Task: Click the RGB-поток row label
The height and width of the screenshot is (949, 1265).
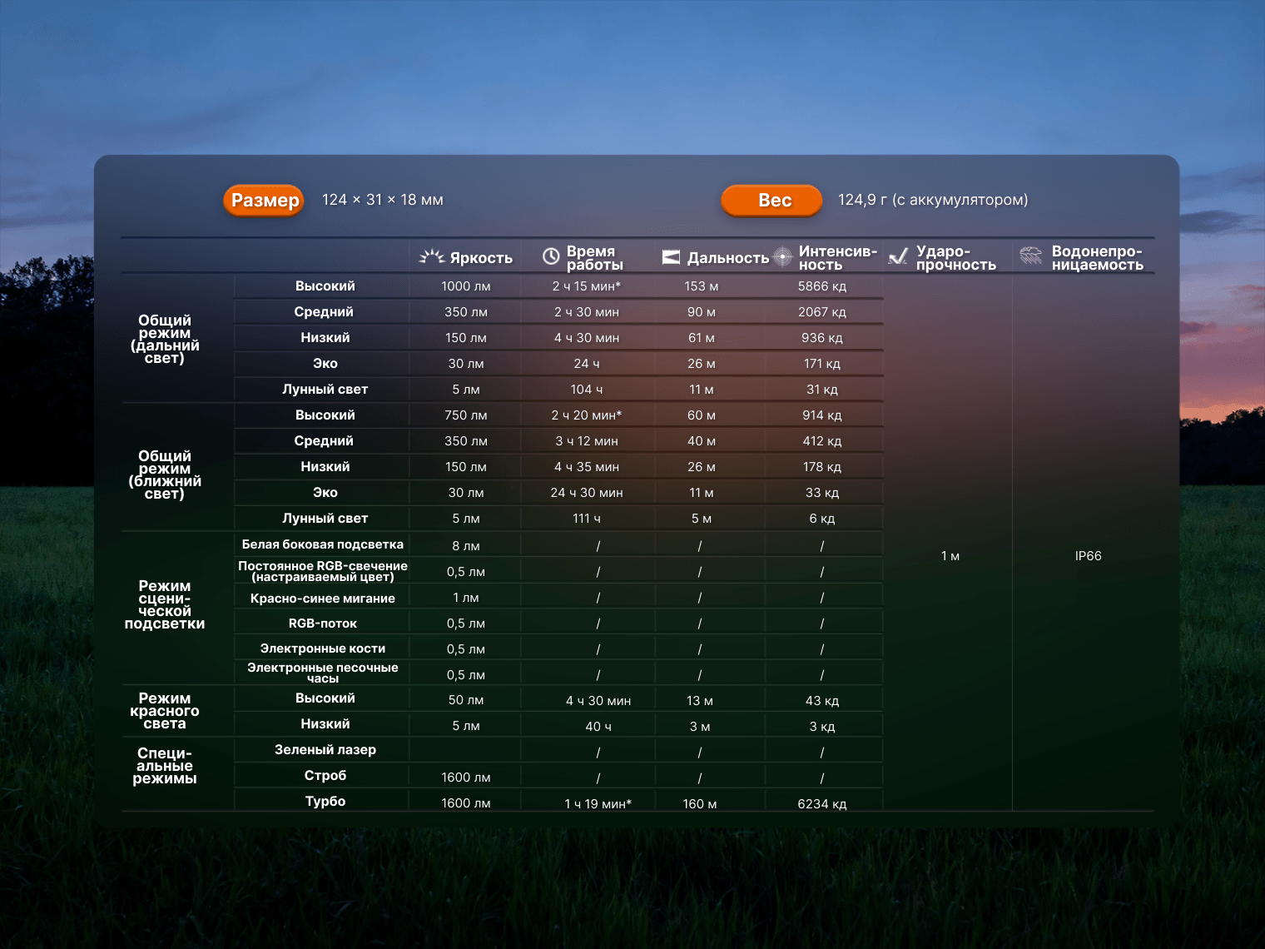Action: (323, 624)
